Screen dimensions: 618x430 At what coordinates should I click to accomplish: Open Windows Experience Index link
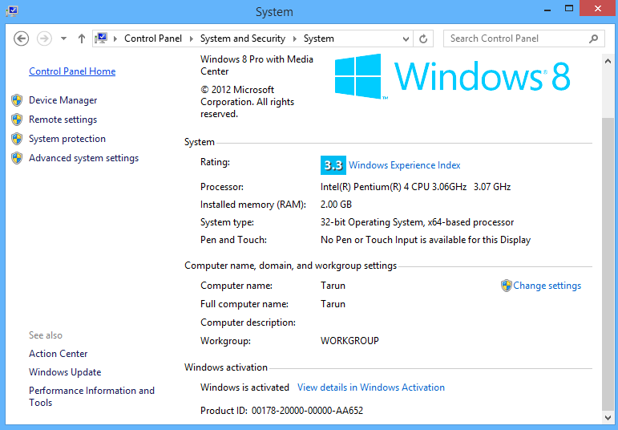[x=404, y=165]
